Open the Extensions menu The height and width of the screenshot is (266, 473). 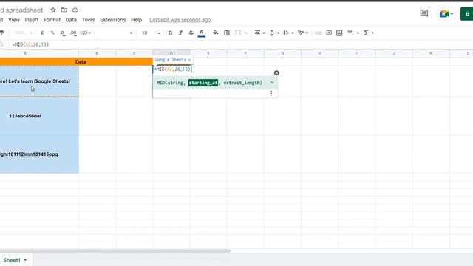click(113, 20)
